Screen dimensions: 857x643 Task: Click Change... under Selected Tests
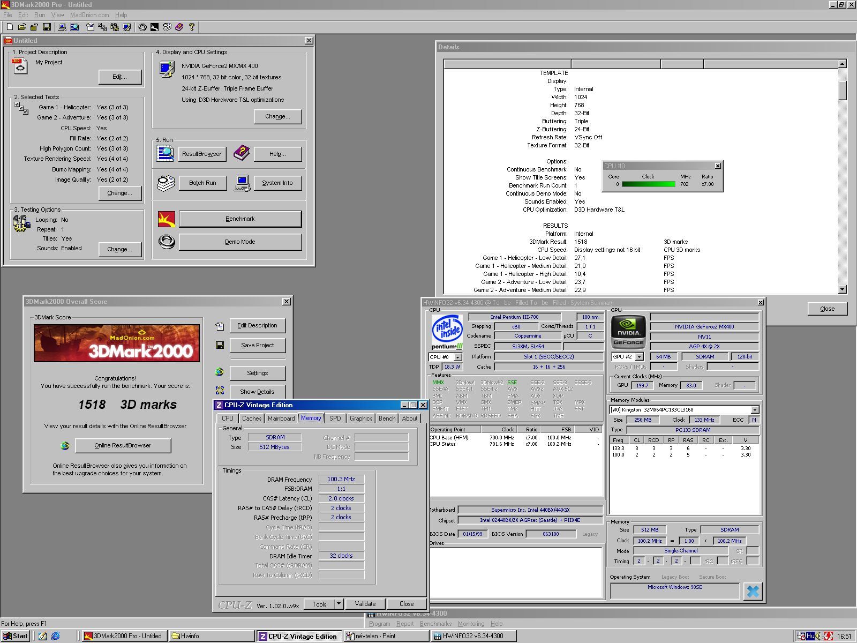tap(120, 193)
